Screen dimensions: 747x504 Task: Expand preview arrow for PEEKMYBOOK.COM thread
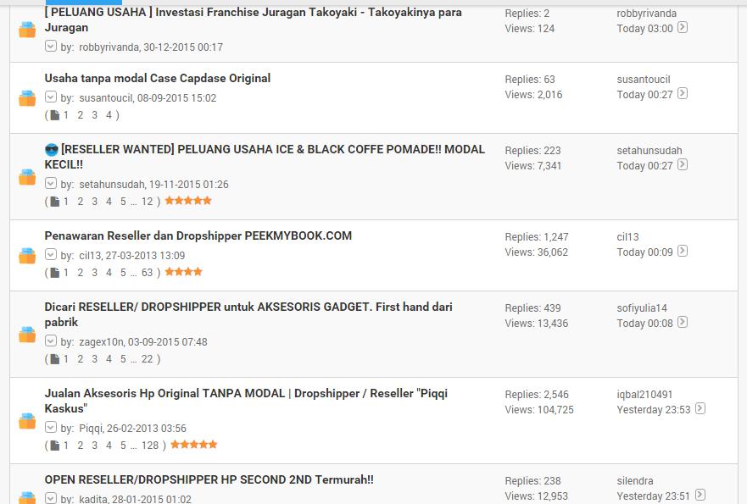[x=51, y=255]
